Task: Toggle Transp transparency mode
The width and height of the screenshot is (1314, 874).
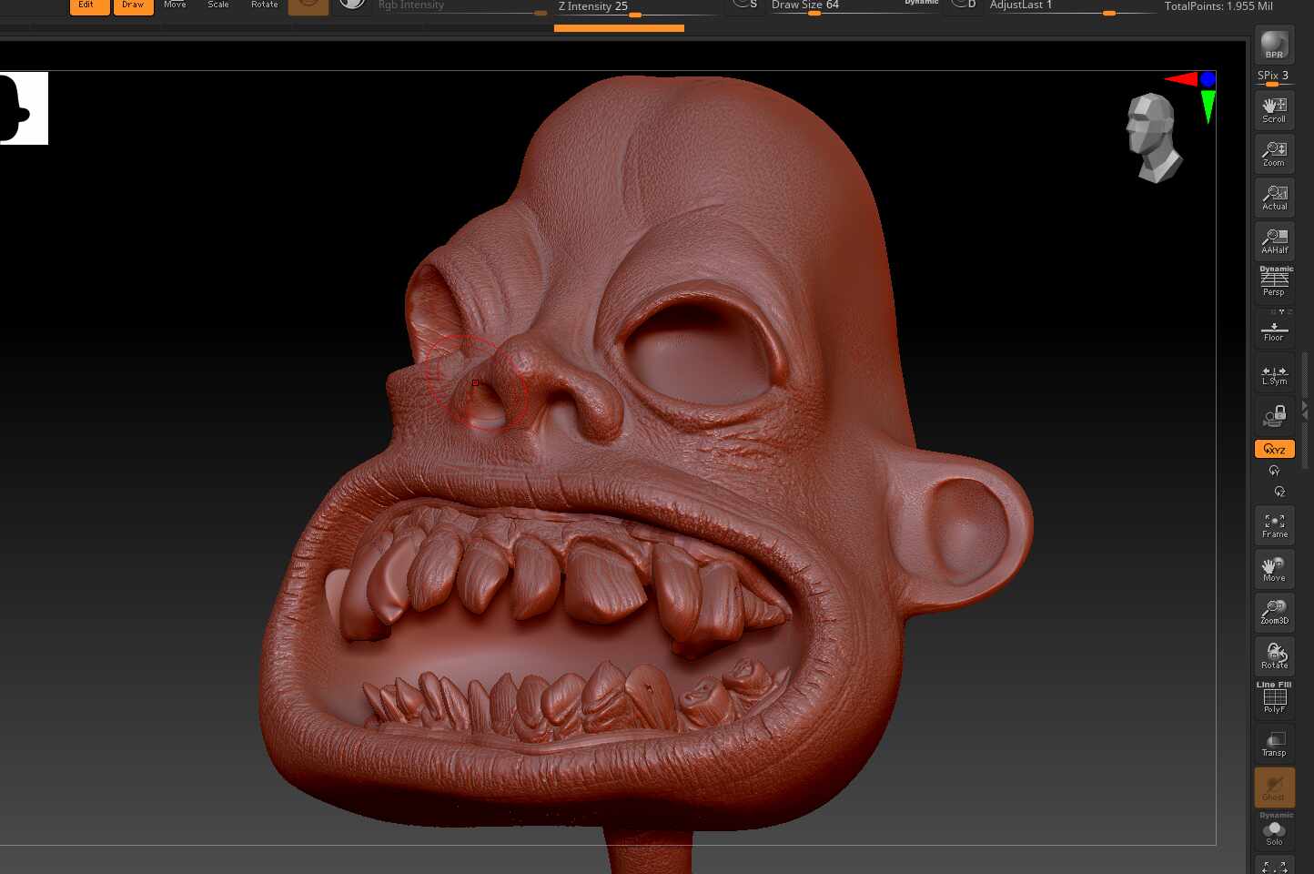Action: coord(1274,744)
